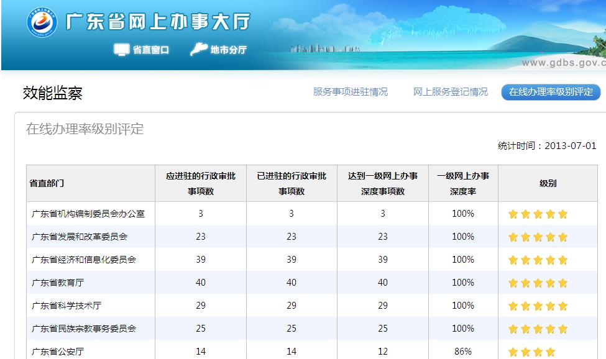Switch to 网上服务登记情况 tab

[451, 92]
